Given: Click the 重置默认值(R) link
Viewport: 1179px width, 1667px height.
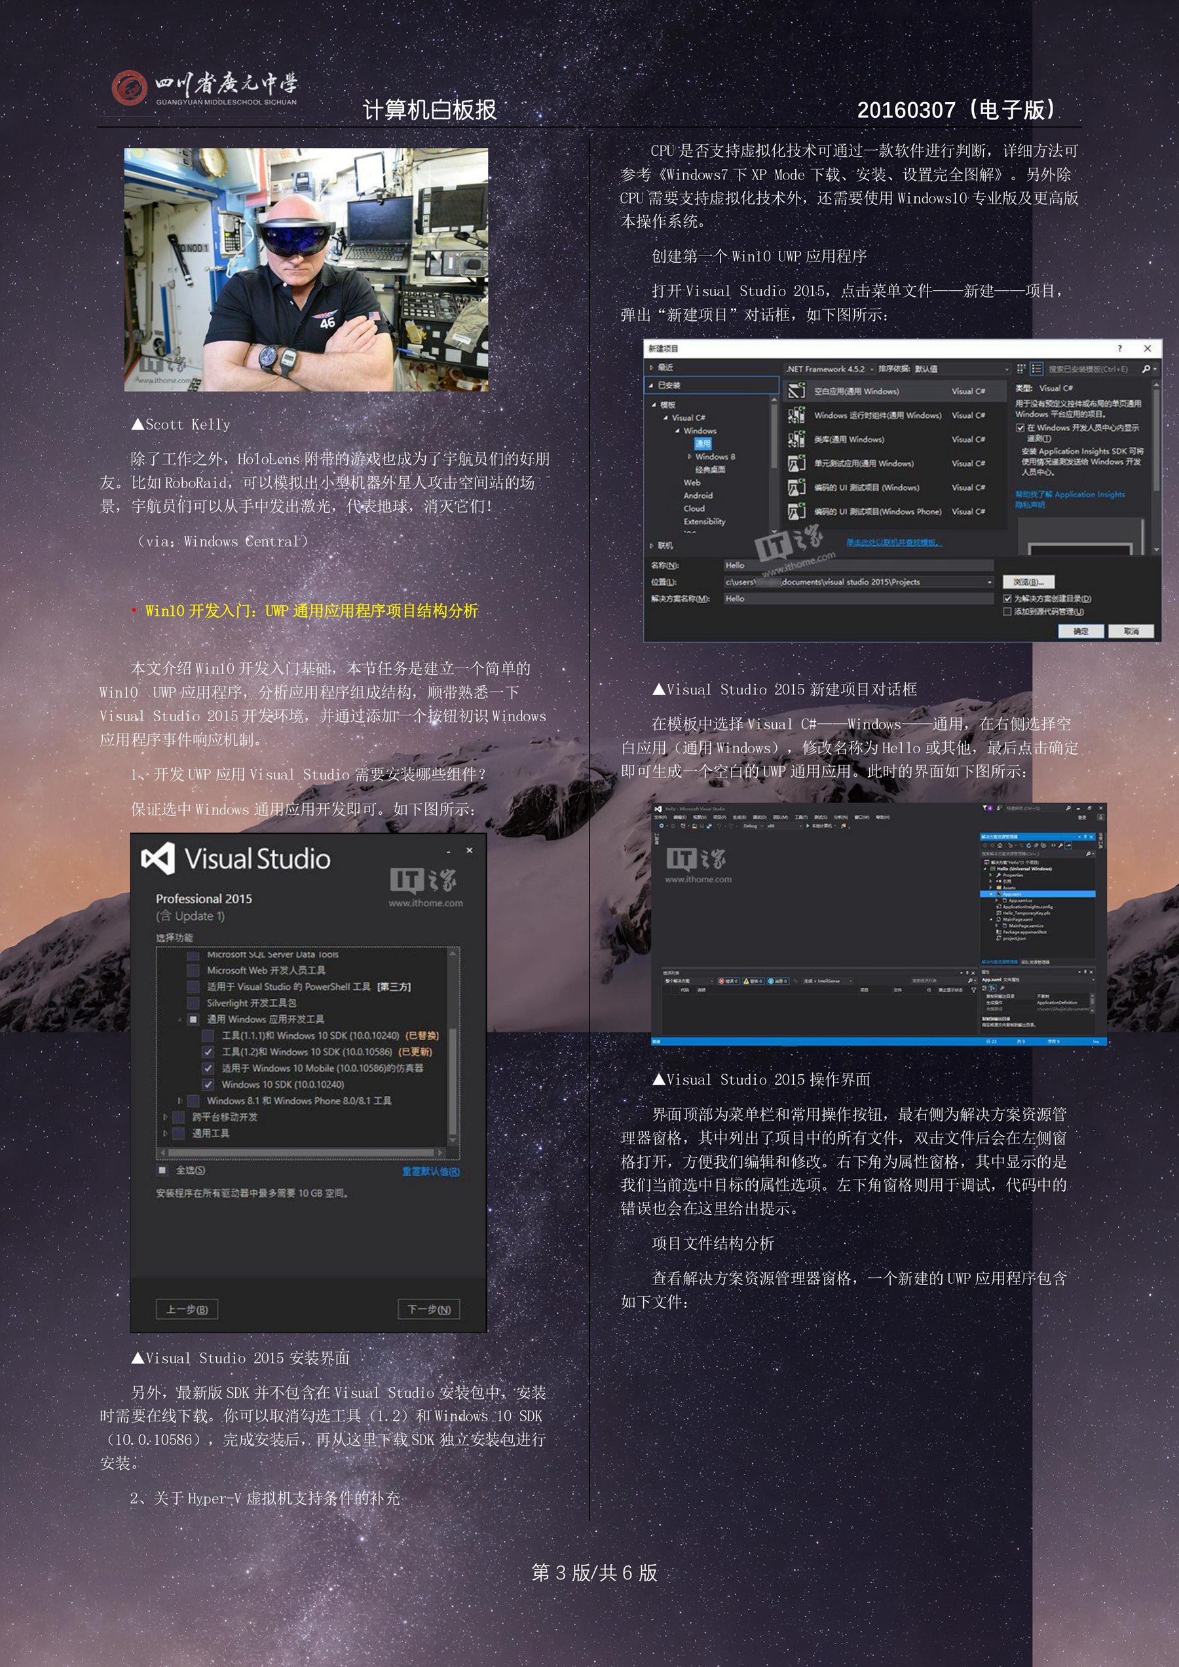Looking at the screenshot, I should click(431, 1171).
